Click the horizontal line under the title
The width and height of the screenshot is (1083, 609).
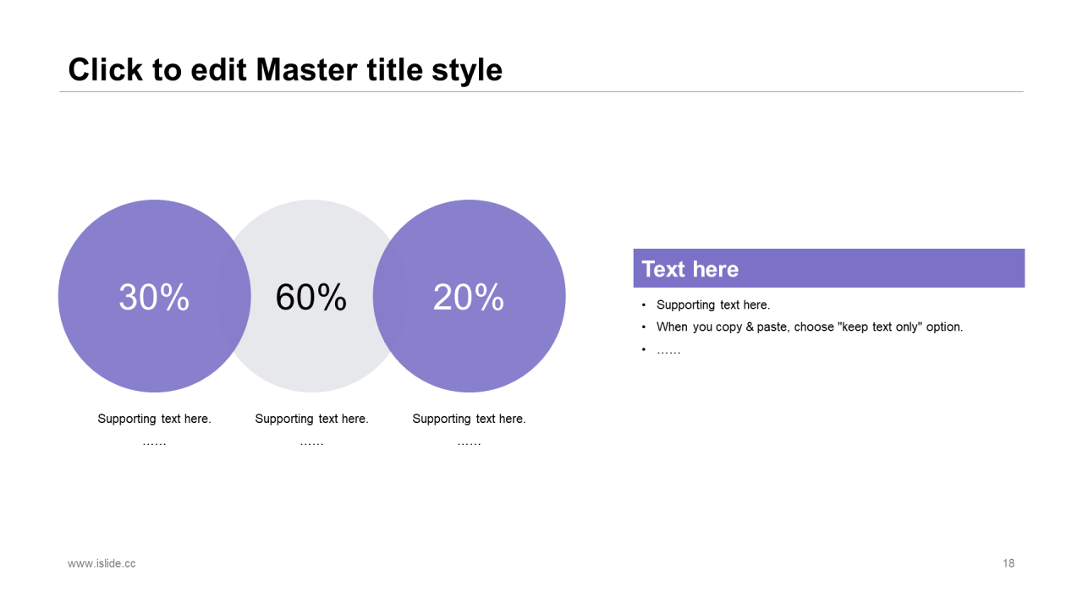click(x=541, y=91)
